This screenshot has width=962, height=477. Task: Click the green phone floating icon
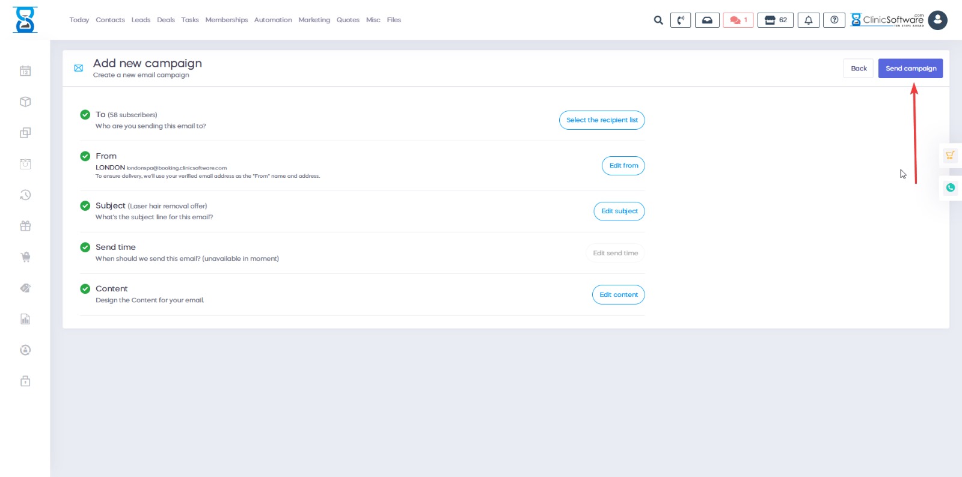click(x=950, y=187)
